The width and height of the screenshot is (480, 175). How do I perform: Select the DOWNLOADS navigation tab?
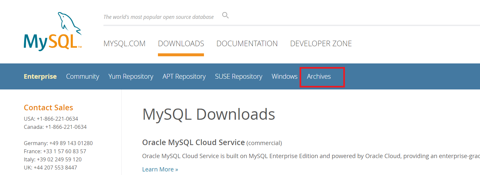click(x=181, y=44)
